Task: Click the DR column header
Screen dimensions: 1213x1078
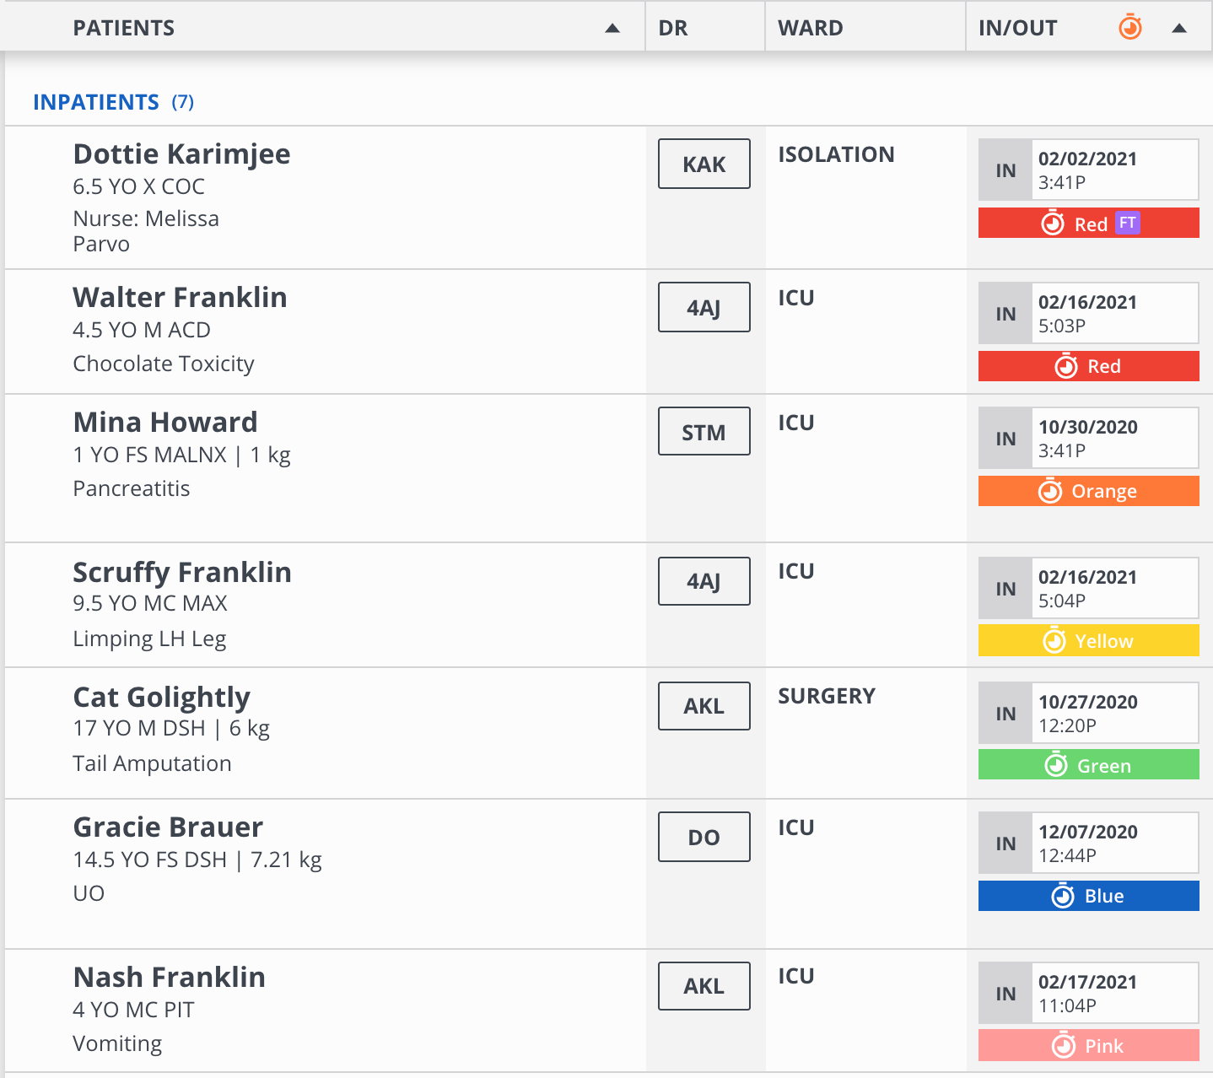Action: 673,29
